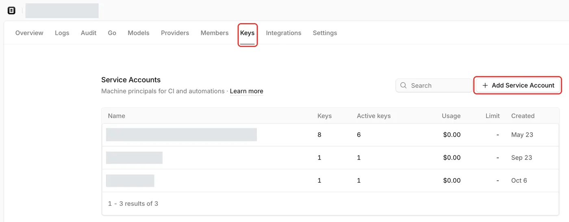Switch to the Members tab
Viewport: 569px width, 222px height.
pyautogui.click(x=215, y=33)
